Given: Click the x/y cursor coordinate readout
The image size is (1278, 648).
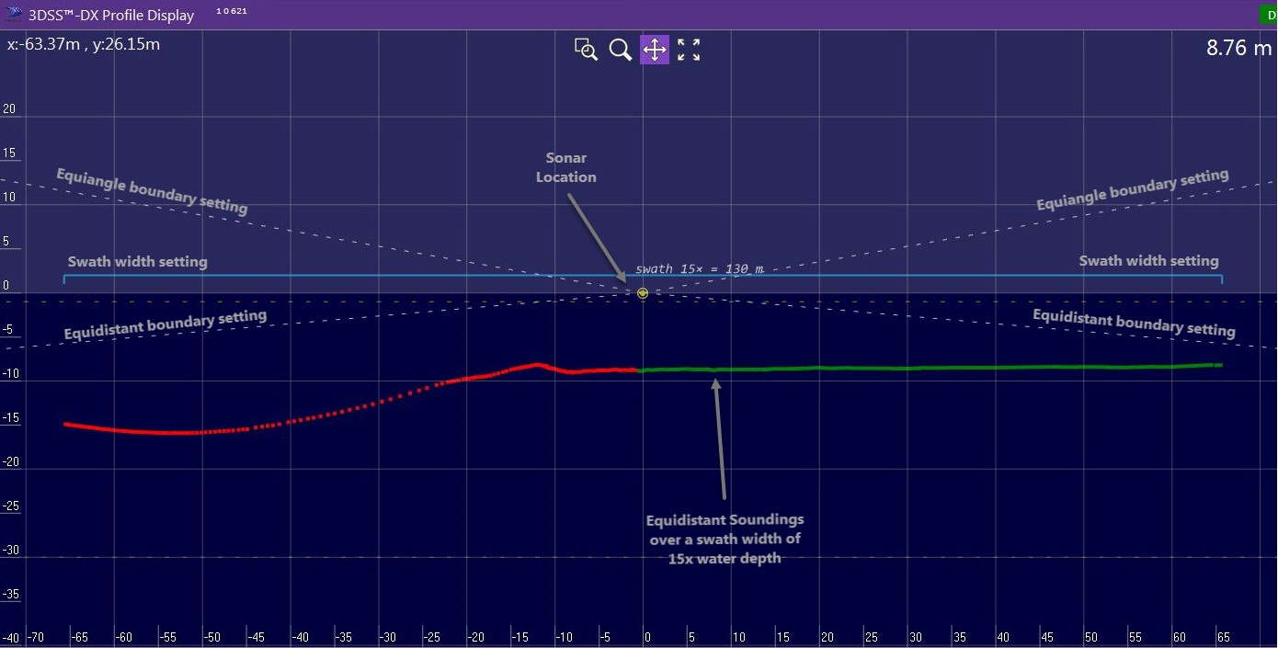Looking at the screenshot, I should (84, 44).
